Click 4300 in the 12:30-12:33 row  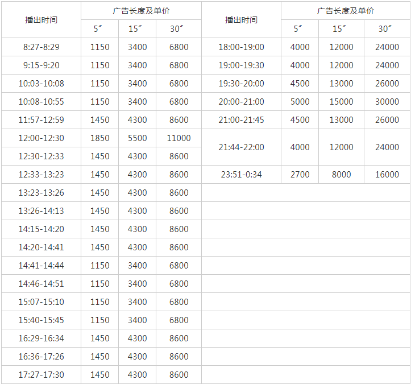pos(138,156)
